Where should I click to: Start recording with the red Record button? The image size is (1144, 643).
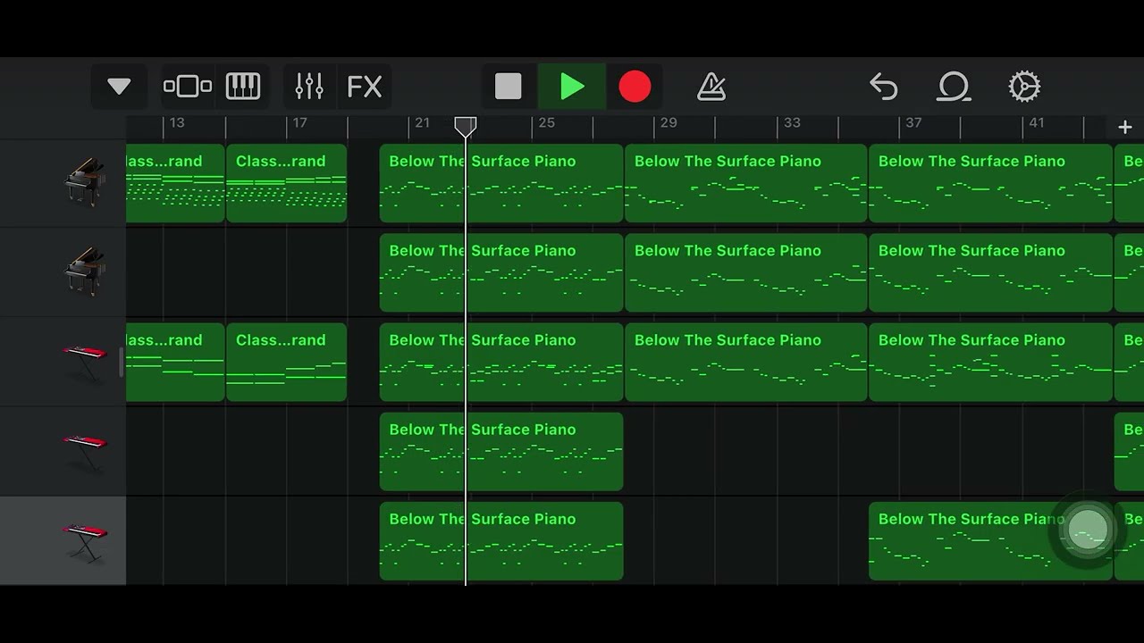point(635,87)
